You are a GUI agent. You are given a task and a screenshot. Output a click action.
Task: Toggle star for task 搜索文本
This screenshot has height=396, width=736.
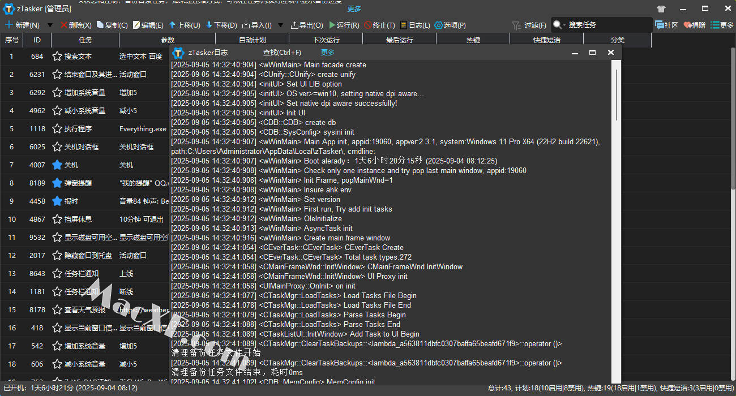pyautogui.click(x=57, y=57)
